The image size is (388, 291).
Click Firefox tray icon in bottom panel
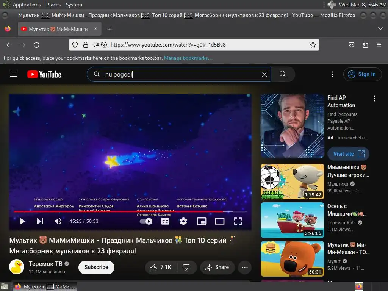point(359,286)
